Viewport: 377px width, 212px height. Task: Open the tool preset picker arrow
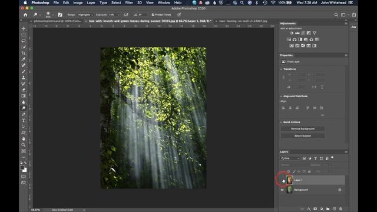click(x=40, y=15)
